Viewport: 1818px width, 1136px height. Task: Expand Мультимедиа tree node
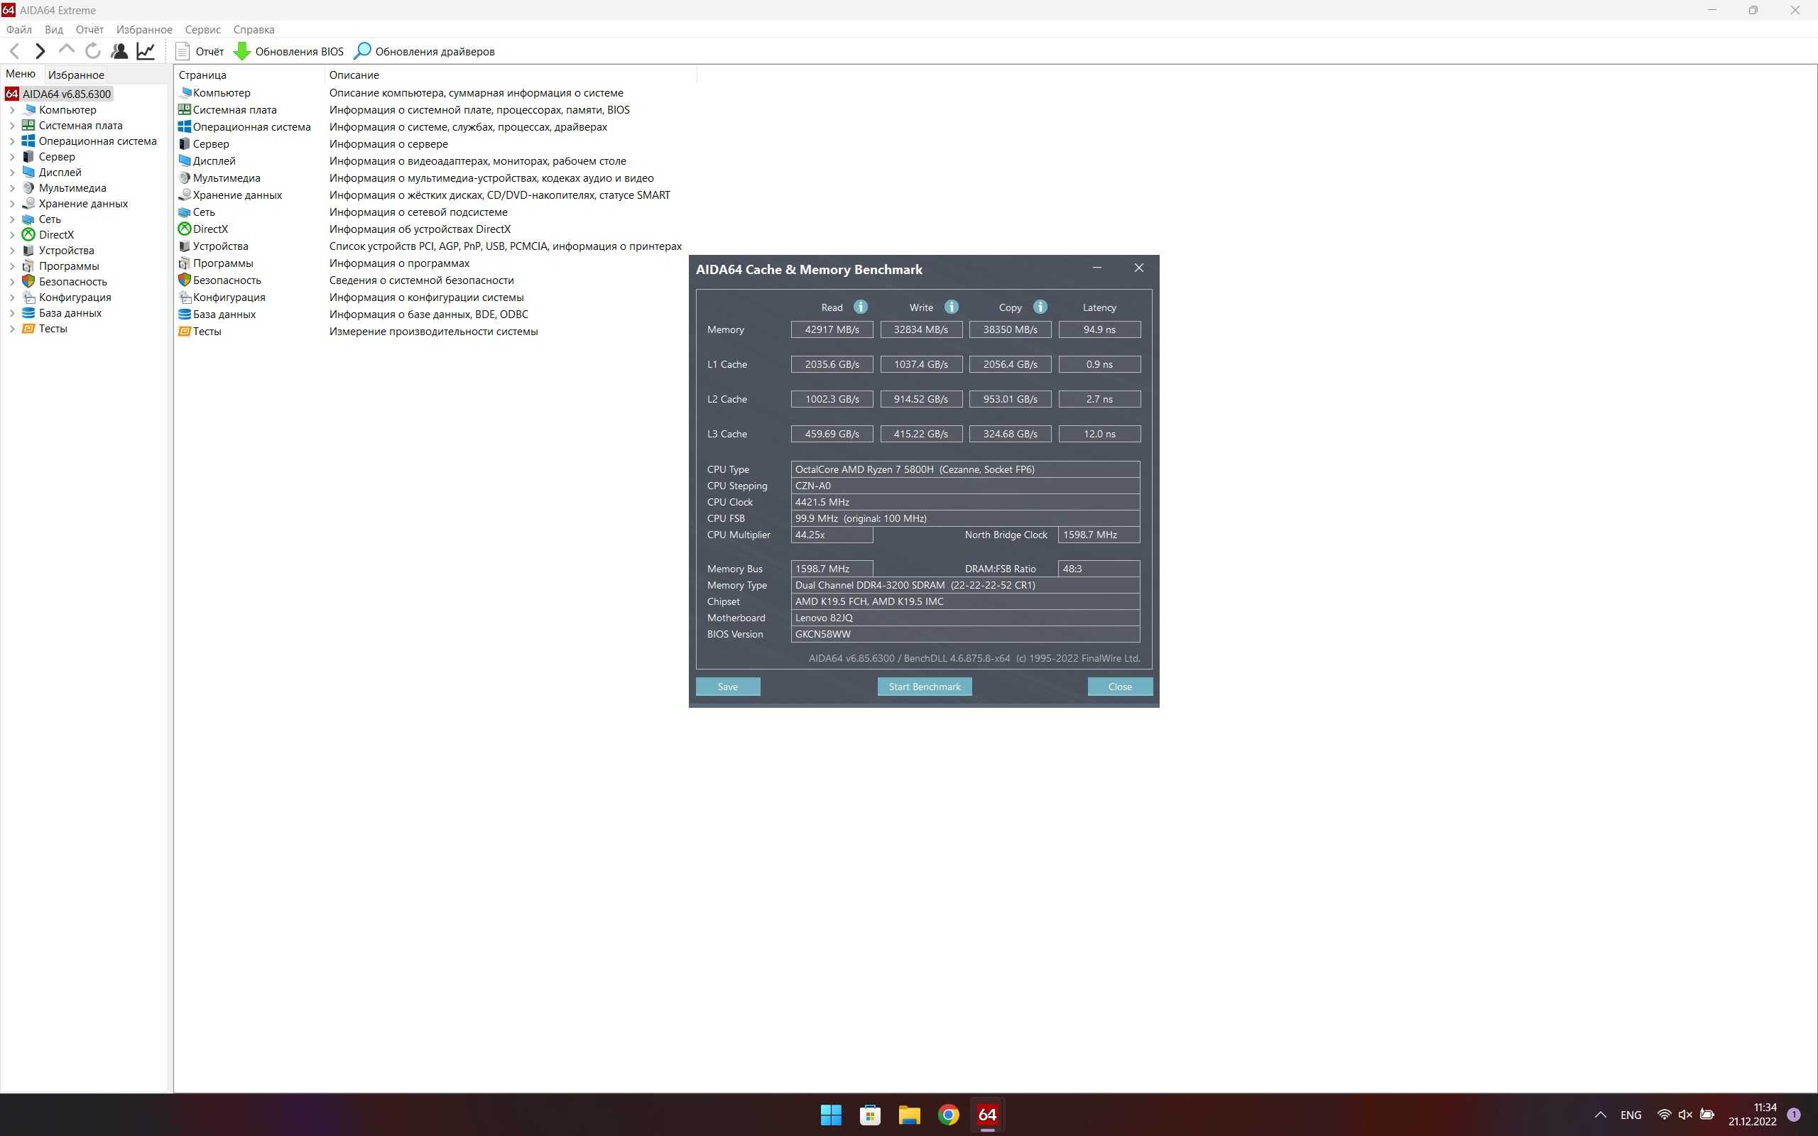pyautogui.click(x=12, y=188)
